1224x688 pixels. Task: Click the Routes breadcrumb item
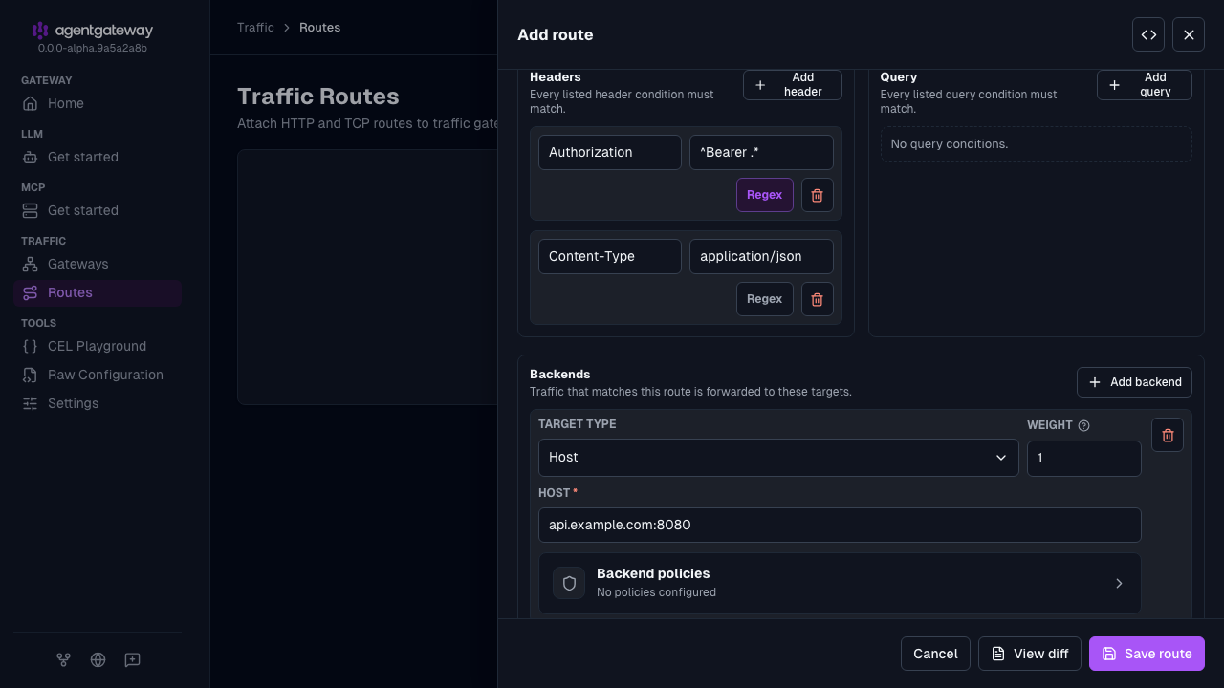pyautogui.click(x=319, y=28)
